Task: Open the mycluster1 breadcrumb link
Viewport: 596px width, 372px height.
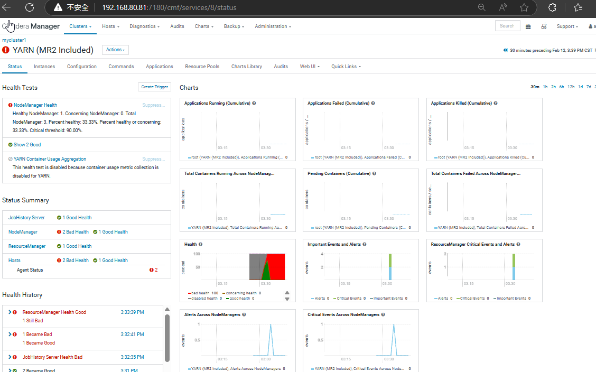Action: coord(14,40)
